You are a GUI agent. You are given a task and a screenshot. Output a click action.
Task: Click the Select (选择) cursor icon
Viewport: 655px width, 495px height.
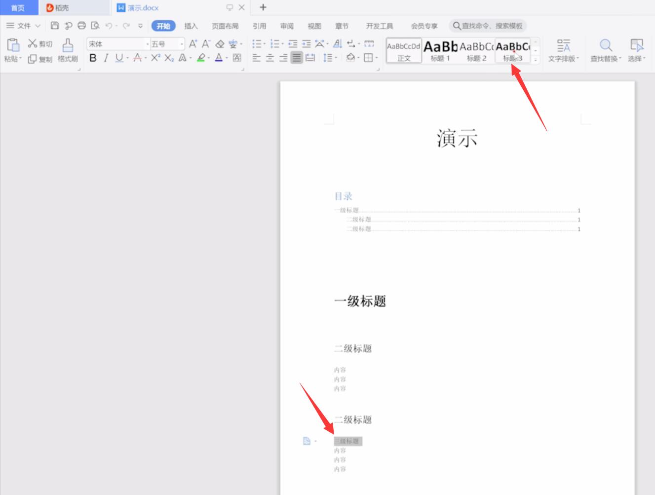[637, 45]
